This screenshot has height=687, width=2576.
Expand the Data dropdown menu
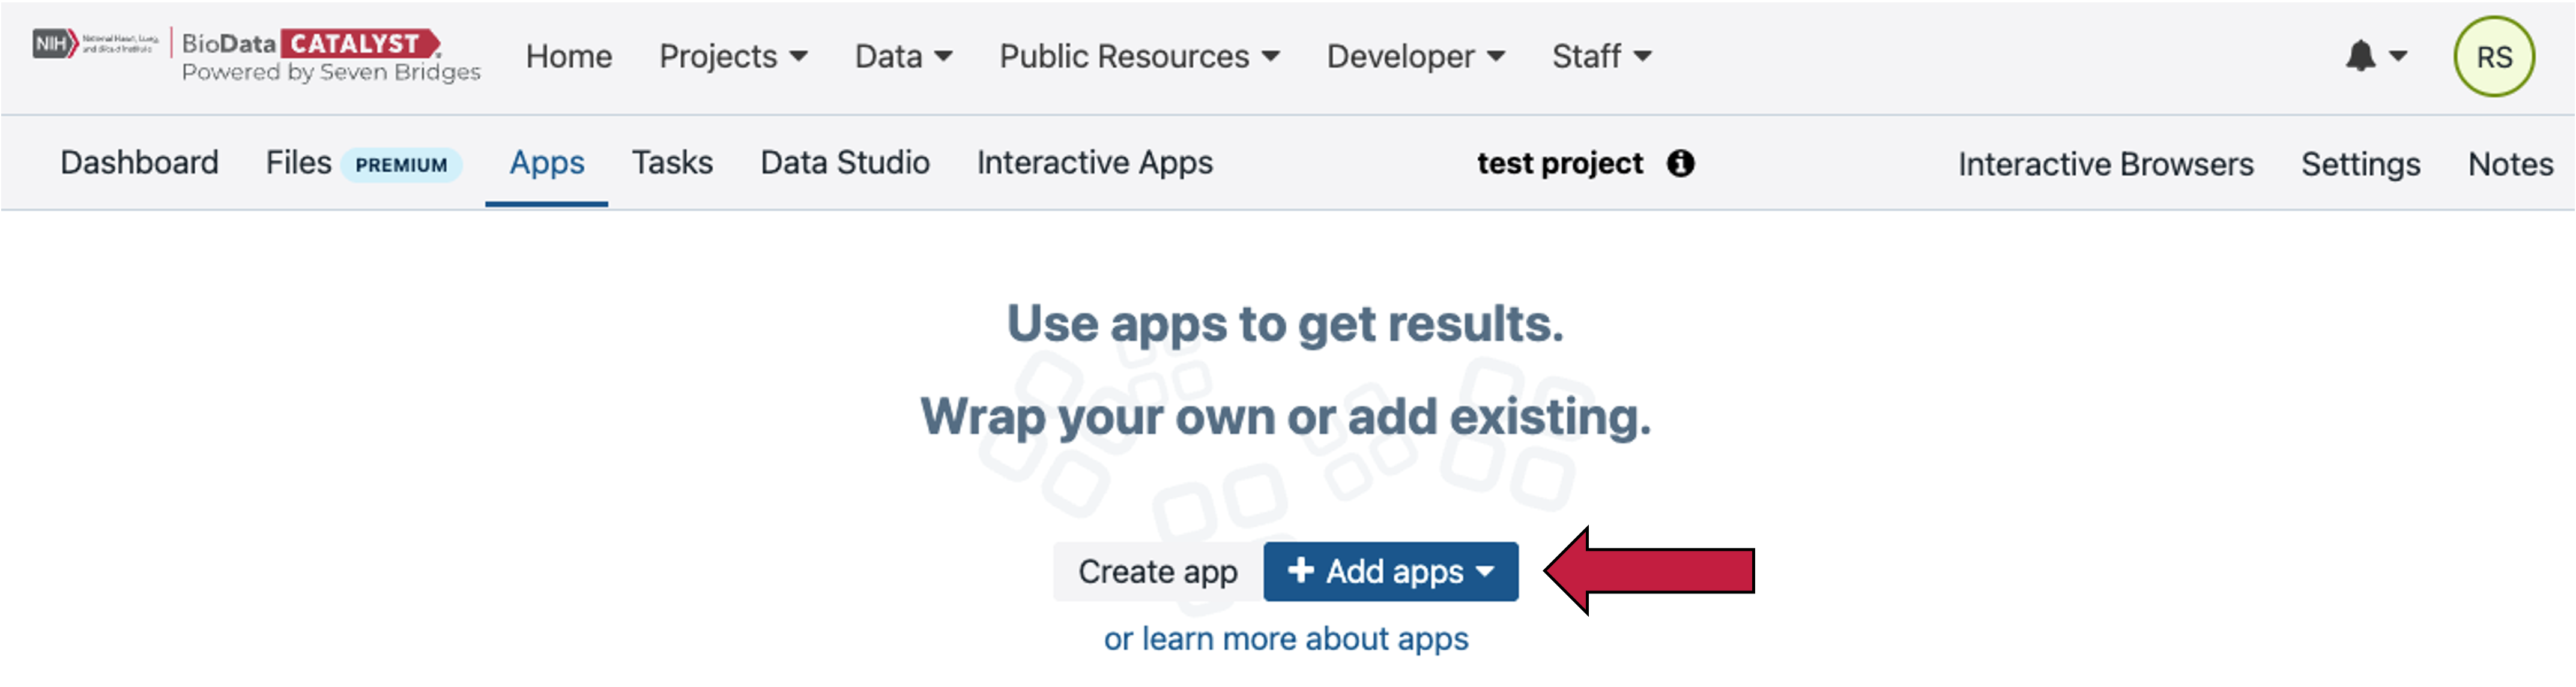tap(903, 56)
